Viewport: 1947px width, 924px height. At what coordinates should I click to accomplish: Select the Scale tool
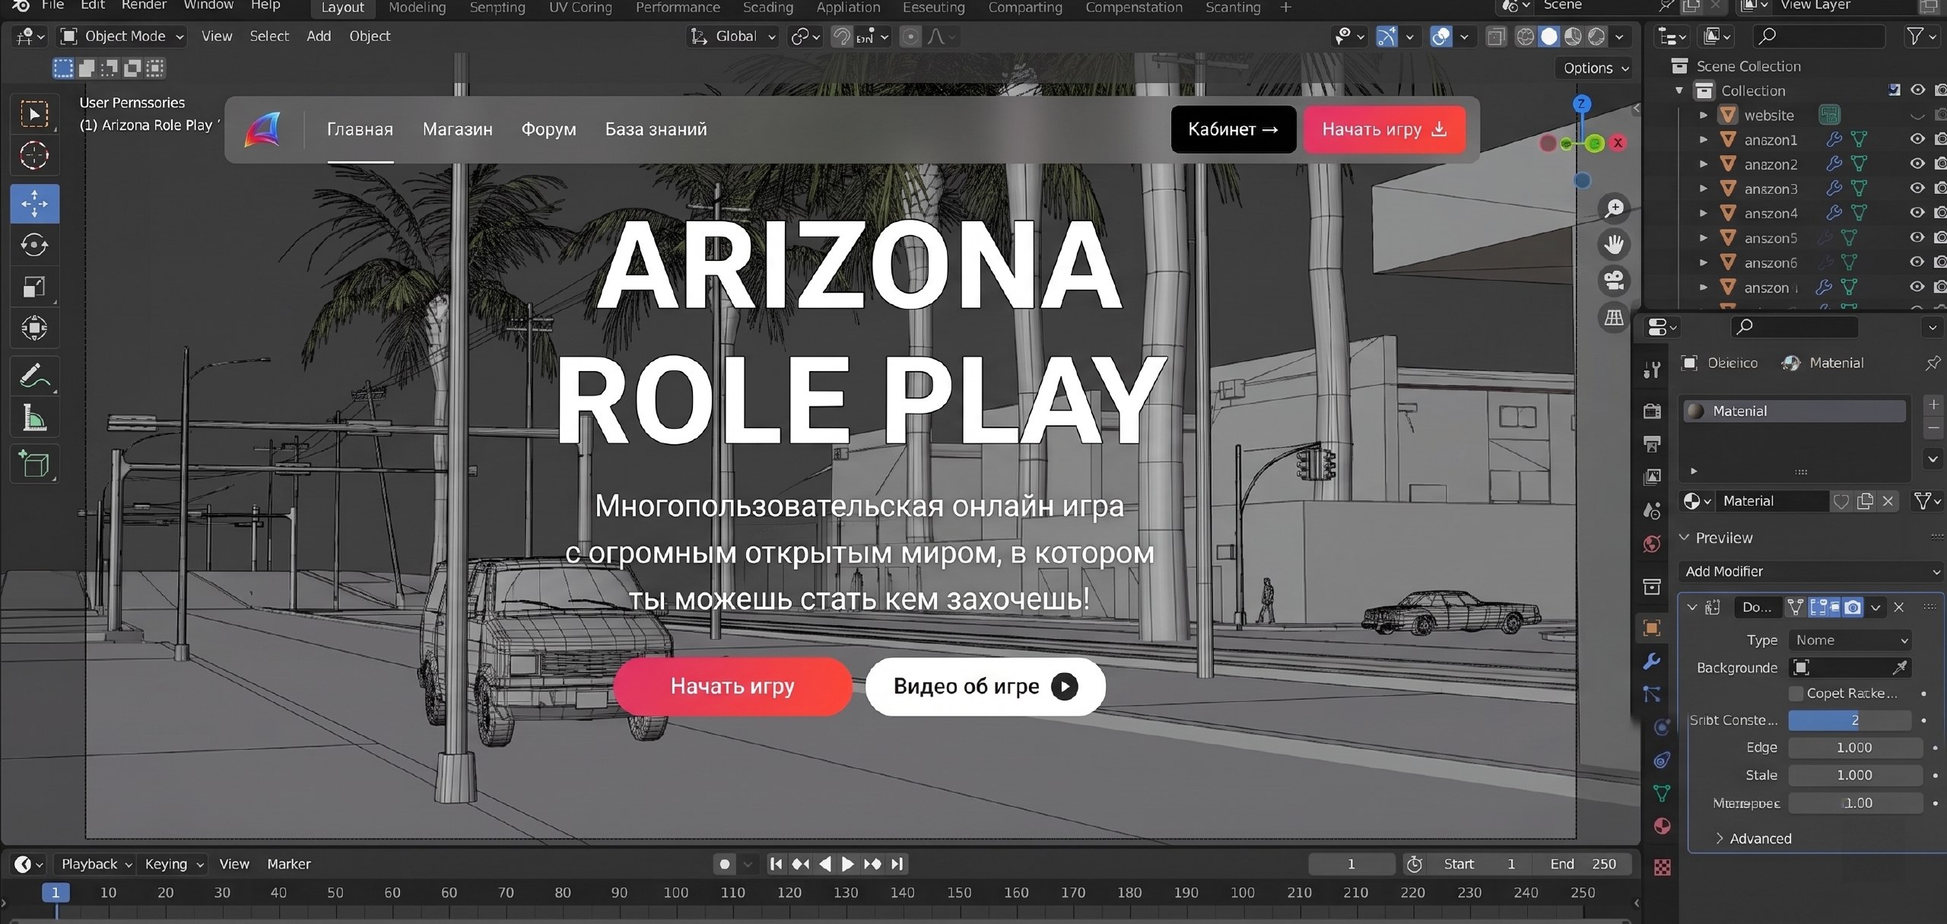[34, 287]
